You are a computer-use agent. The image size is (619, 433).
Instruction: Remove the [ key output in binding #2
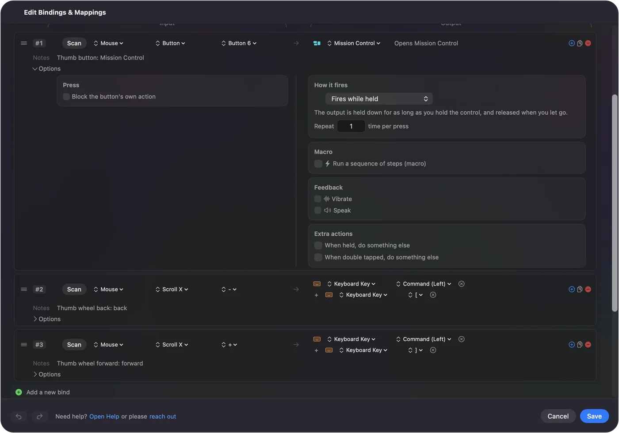click(433, 295)
